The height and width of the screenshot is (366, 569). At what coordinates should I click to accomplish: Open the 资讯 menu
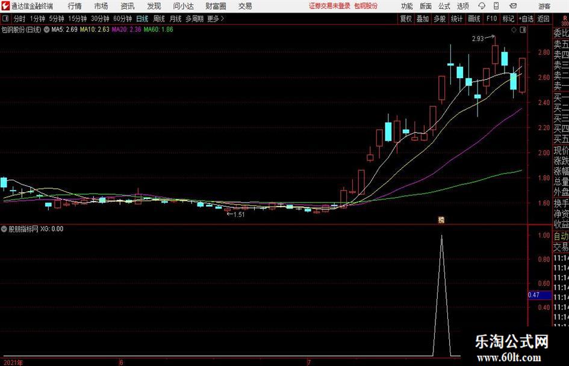(x=128, y=6)
